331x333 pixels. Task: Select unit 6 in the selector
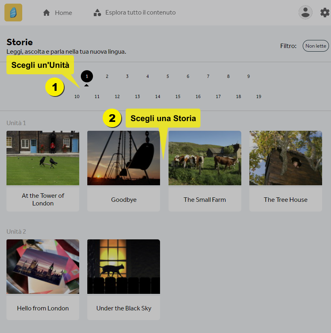click(x=188, y=76)
